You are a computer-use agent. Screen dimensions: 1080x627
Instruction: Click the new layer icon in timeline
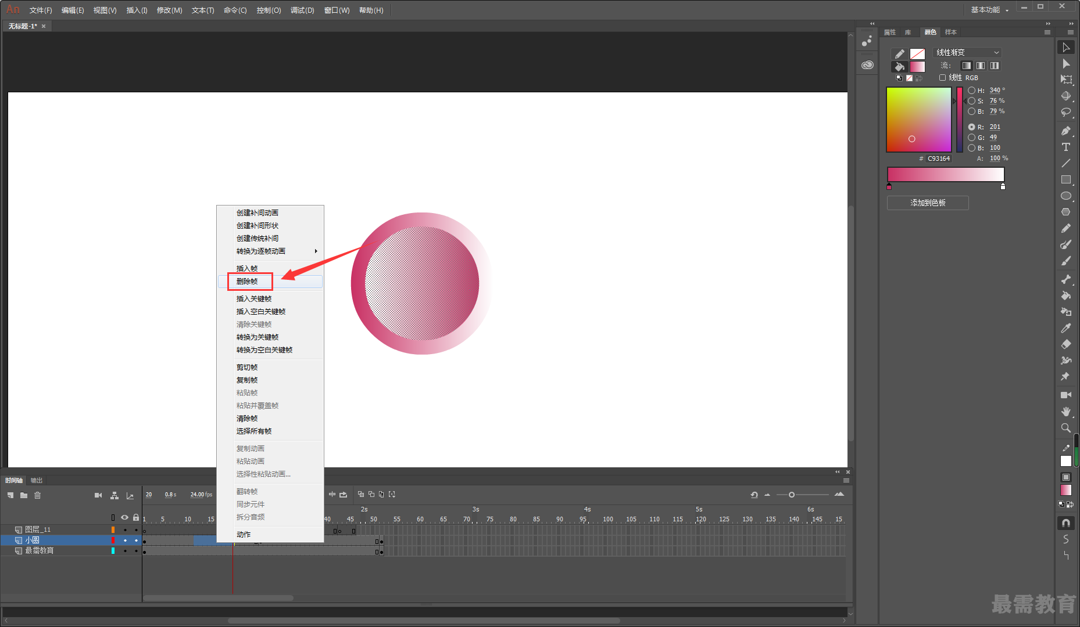coord(10,495)
